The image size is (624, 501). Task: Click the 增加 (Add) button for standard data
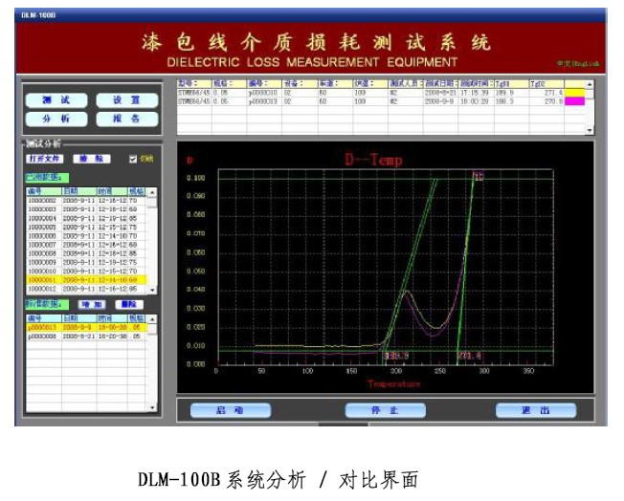(91, 304)
